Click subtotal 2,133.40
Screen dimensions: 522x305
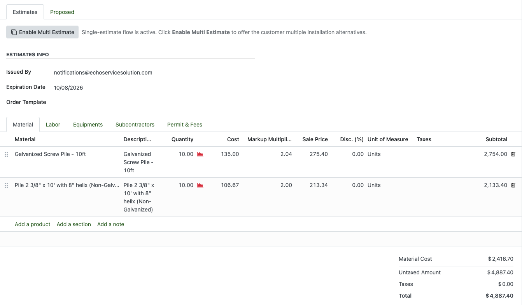pyautogui.click(x=496, y=185)
